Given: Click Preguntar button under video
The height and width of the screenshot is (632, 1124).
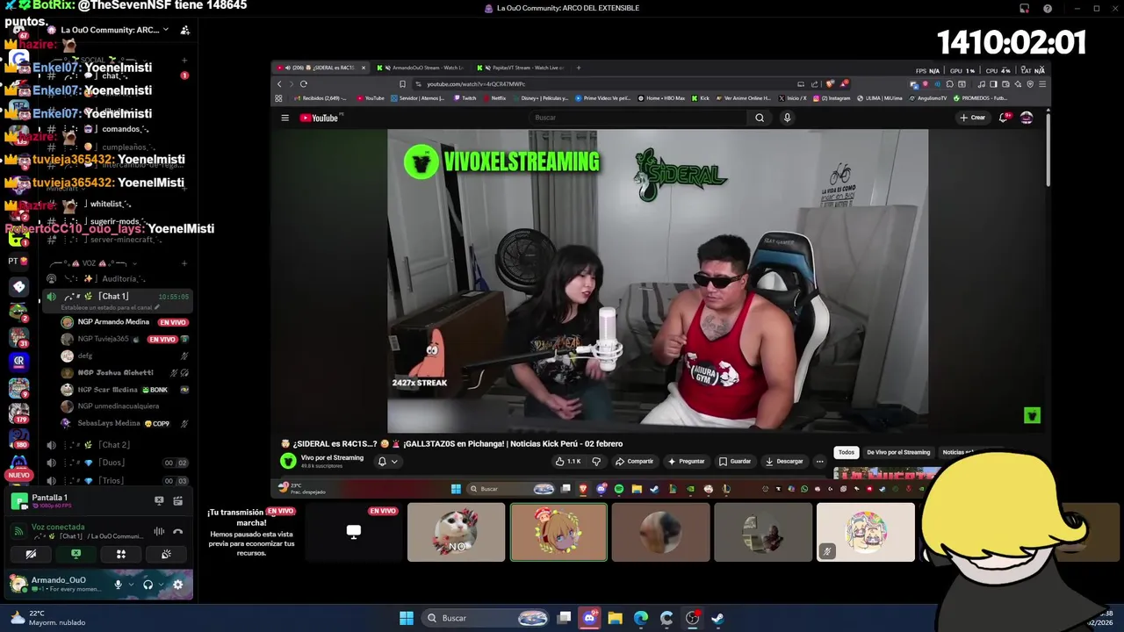Looking at the screenshot, I should coord(687,461).
